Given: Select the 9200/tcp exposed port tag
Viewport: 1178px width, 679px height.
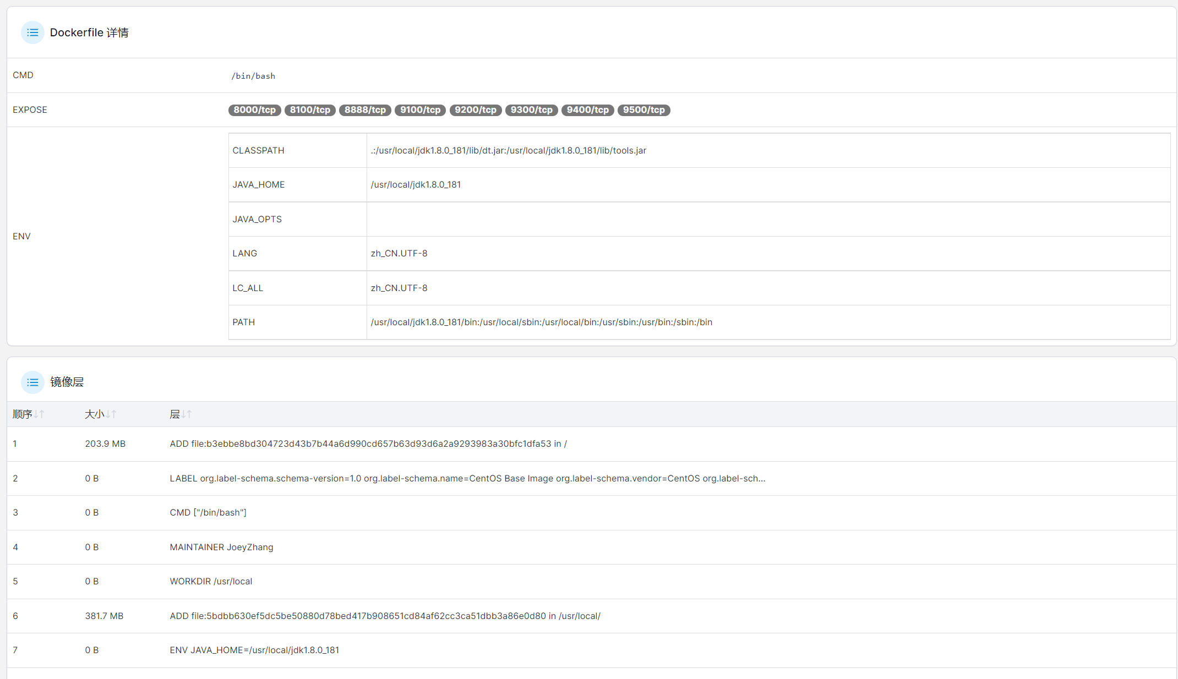Looking at the screenshot, I should click(476, 110).
